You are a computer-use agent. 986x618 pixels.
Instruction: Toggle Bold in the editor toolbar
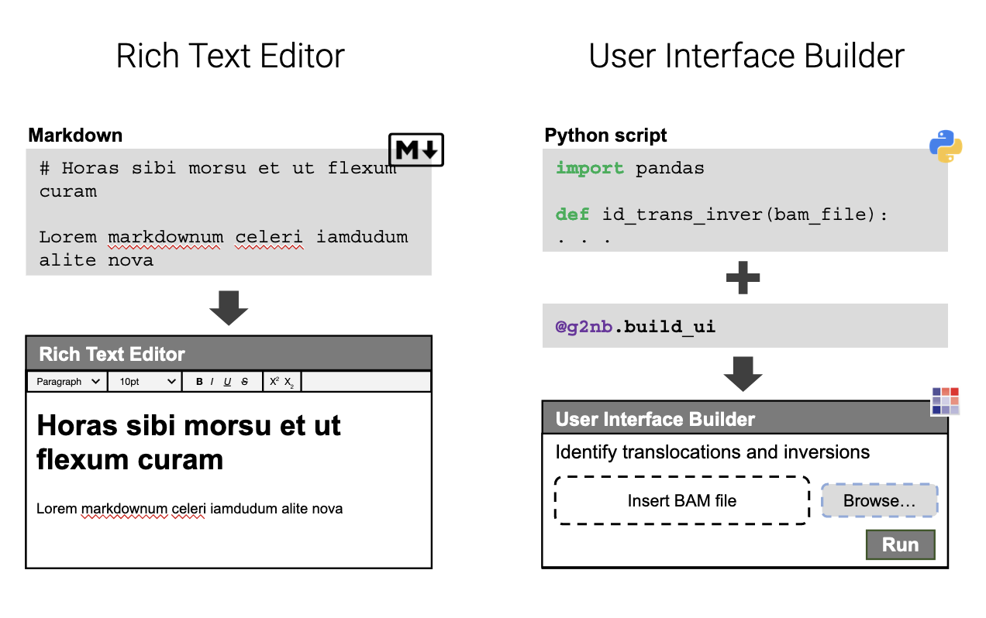[199, 382]
